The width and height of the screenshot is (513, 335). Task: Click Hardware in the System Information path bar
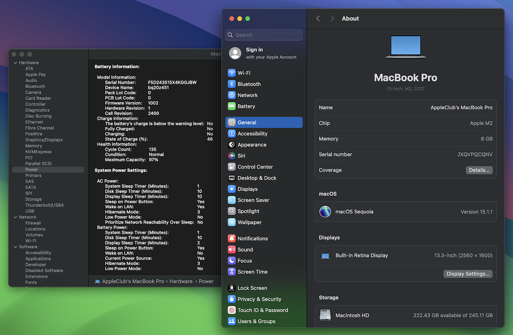click(x=181, y=282)
